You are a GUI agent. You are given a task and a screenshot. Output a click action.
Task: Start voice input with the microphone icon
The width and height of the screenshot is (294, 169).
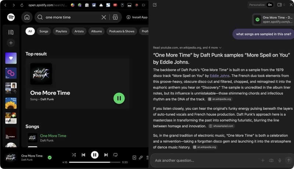point(280,161)
